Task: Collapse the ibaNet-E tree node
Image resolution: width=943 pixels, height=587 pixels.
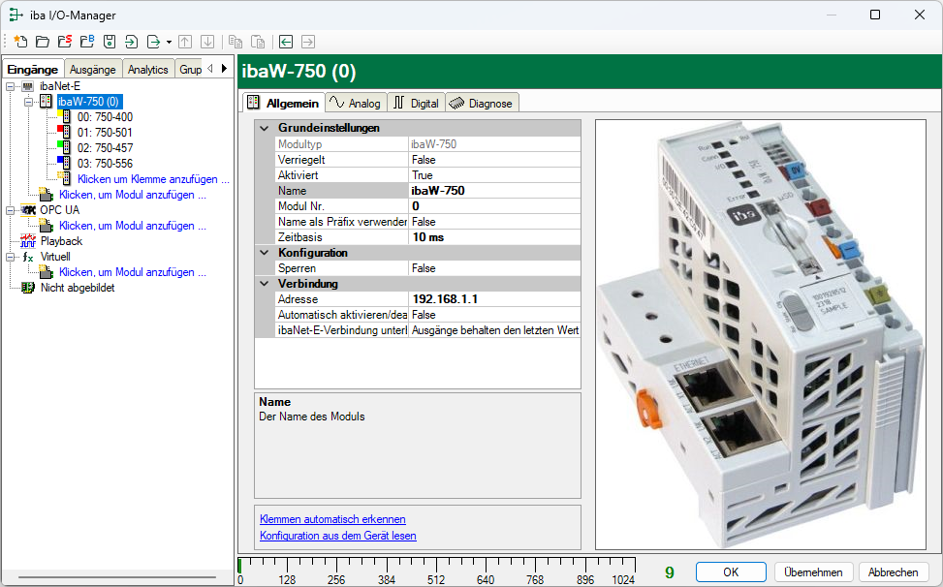Action: pyautogui.click(x=11, y=86)
